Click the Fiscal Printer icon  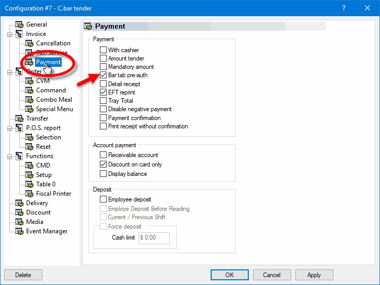(x=29, y=194)
